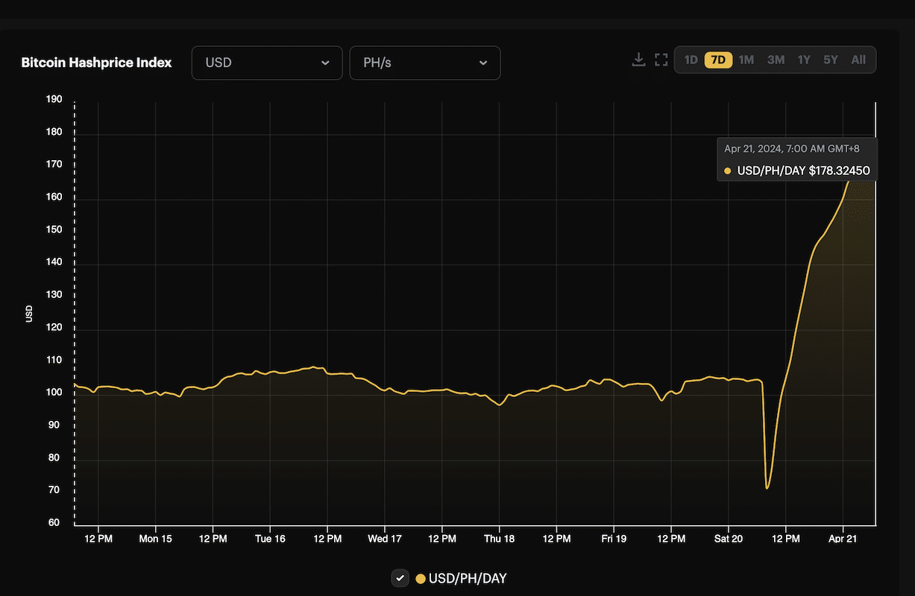Viewport: 915px width, 596px height.
Task: Switch the chart to 1M range
Action: coord(746,60)
